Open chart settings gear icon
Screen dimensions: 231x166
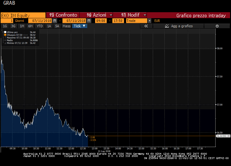point(217,26)
